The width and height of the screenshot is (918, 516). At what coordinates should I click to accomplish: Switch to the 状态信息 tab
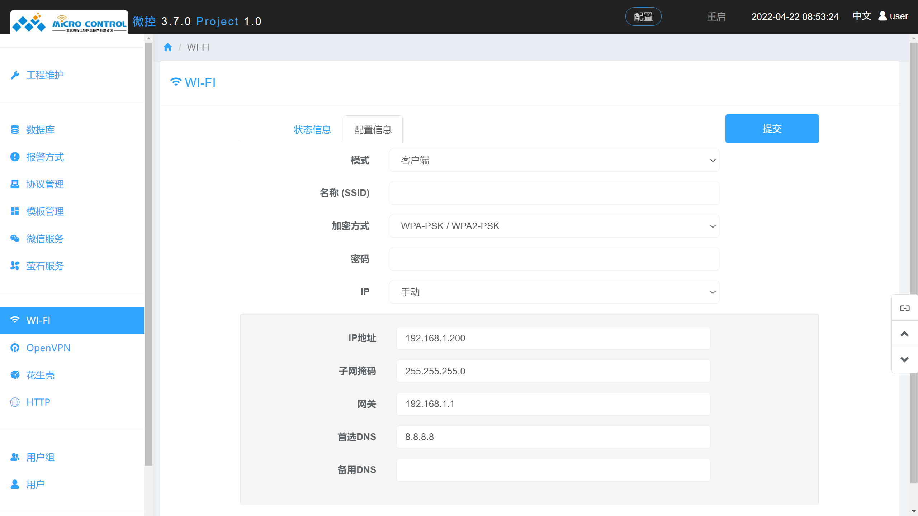(x=312, y=130)
